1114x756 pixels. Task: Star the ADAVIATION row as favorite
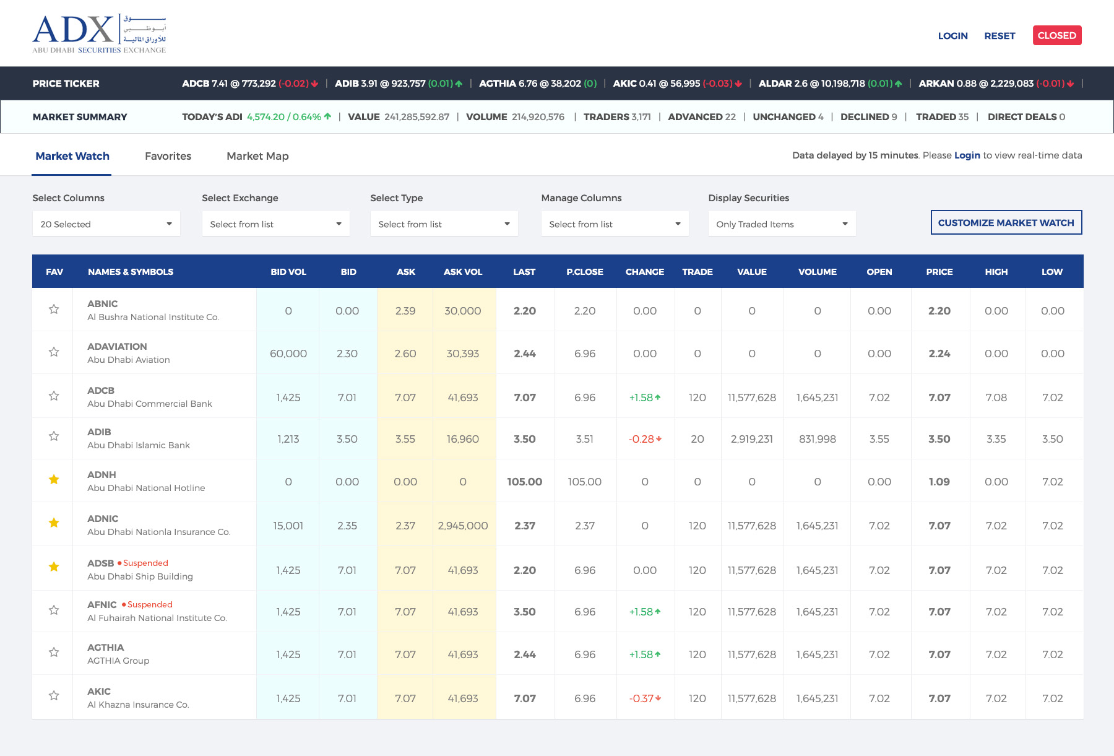click(x=54, y=352)
